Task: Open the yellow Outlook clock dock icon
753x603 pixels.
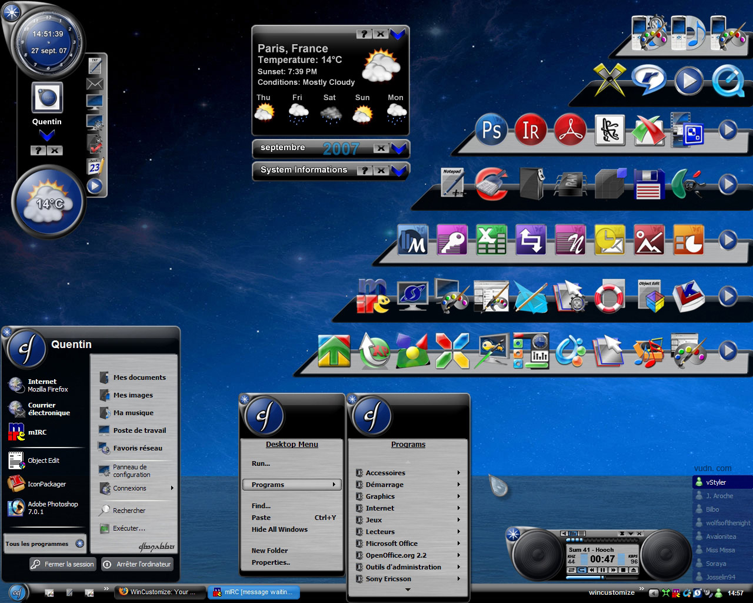Action: pyautogui.click(x=609, y=240)
